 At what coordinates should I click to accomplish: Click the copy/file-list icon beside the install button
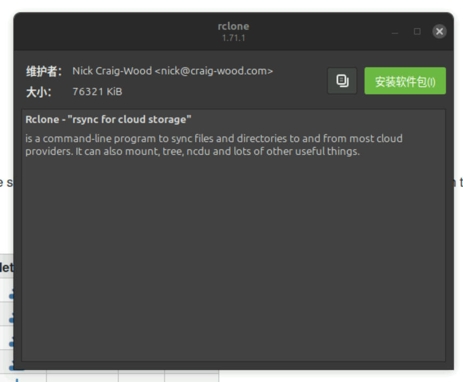(342, 81)
